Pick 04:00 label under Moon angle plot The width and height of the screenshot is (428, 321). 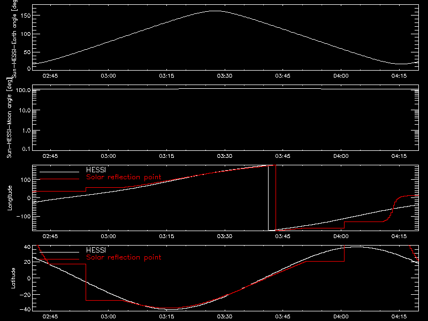(x=341, y=156)
